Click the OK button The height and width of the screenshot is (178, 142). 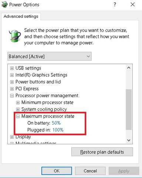[57, 171]
